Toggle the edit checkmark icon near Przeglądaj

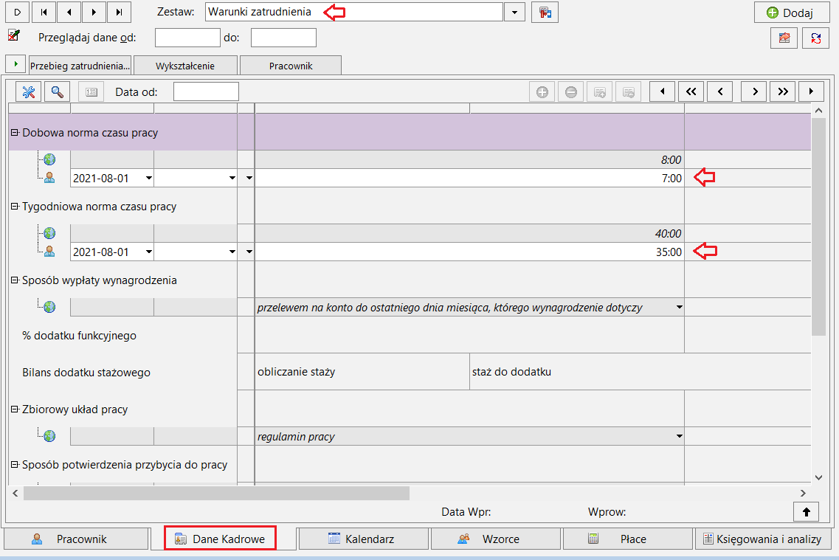click(14, 36)
